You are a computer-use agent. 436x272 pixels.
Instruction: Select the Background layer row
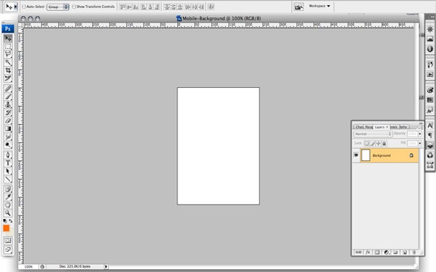pos(385,155)
